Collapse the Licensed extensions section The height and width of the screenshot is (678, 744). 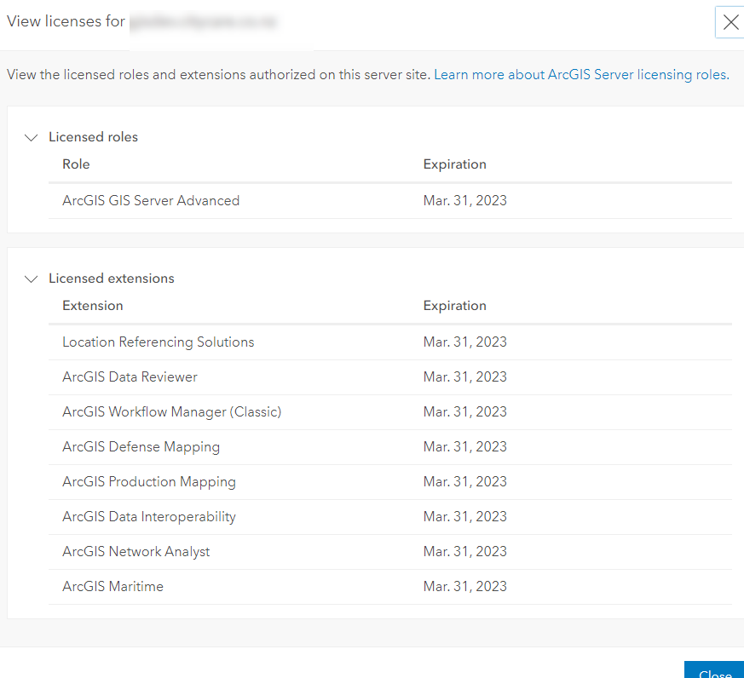click(x=32, y=279)
